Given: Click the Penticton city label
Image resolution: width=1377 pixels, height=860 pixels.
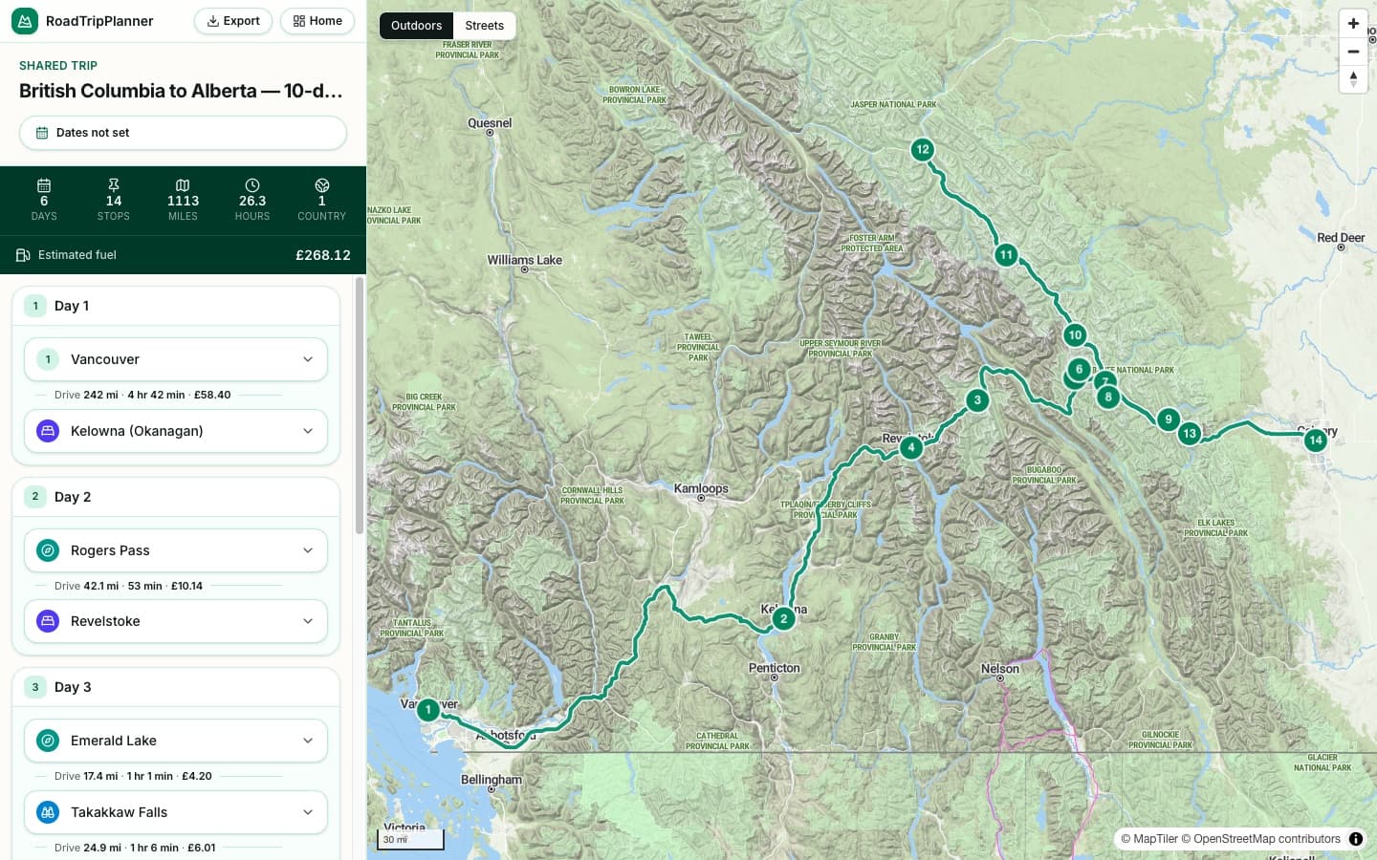Looking at the screenshot, I should point(775,668).
